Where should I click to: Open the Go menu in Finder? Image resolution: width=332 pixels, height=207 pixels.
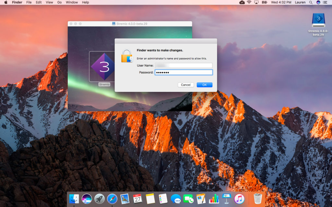tap(59, 3)
